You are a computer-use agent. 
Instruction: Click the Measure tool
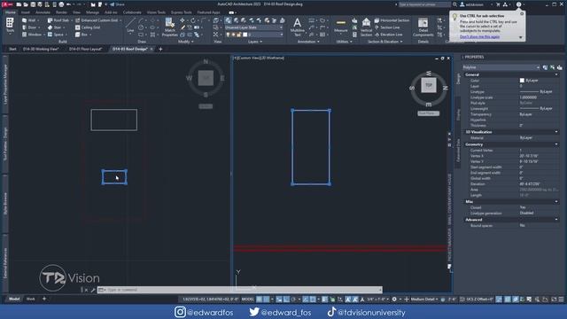point(340,27)
